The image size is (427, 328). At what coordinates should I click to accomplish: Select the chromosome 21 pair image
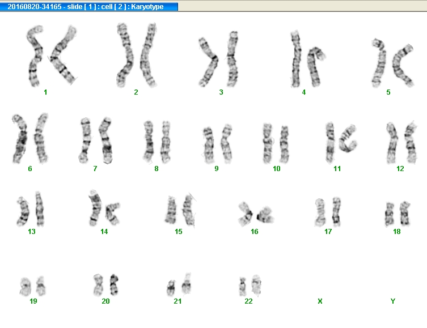coord(179,284)
